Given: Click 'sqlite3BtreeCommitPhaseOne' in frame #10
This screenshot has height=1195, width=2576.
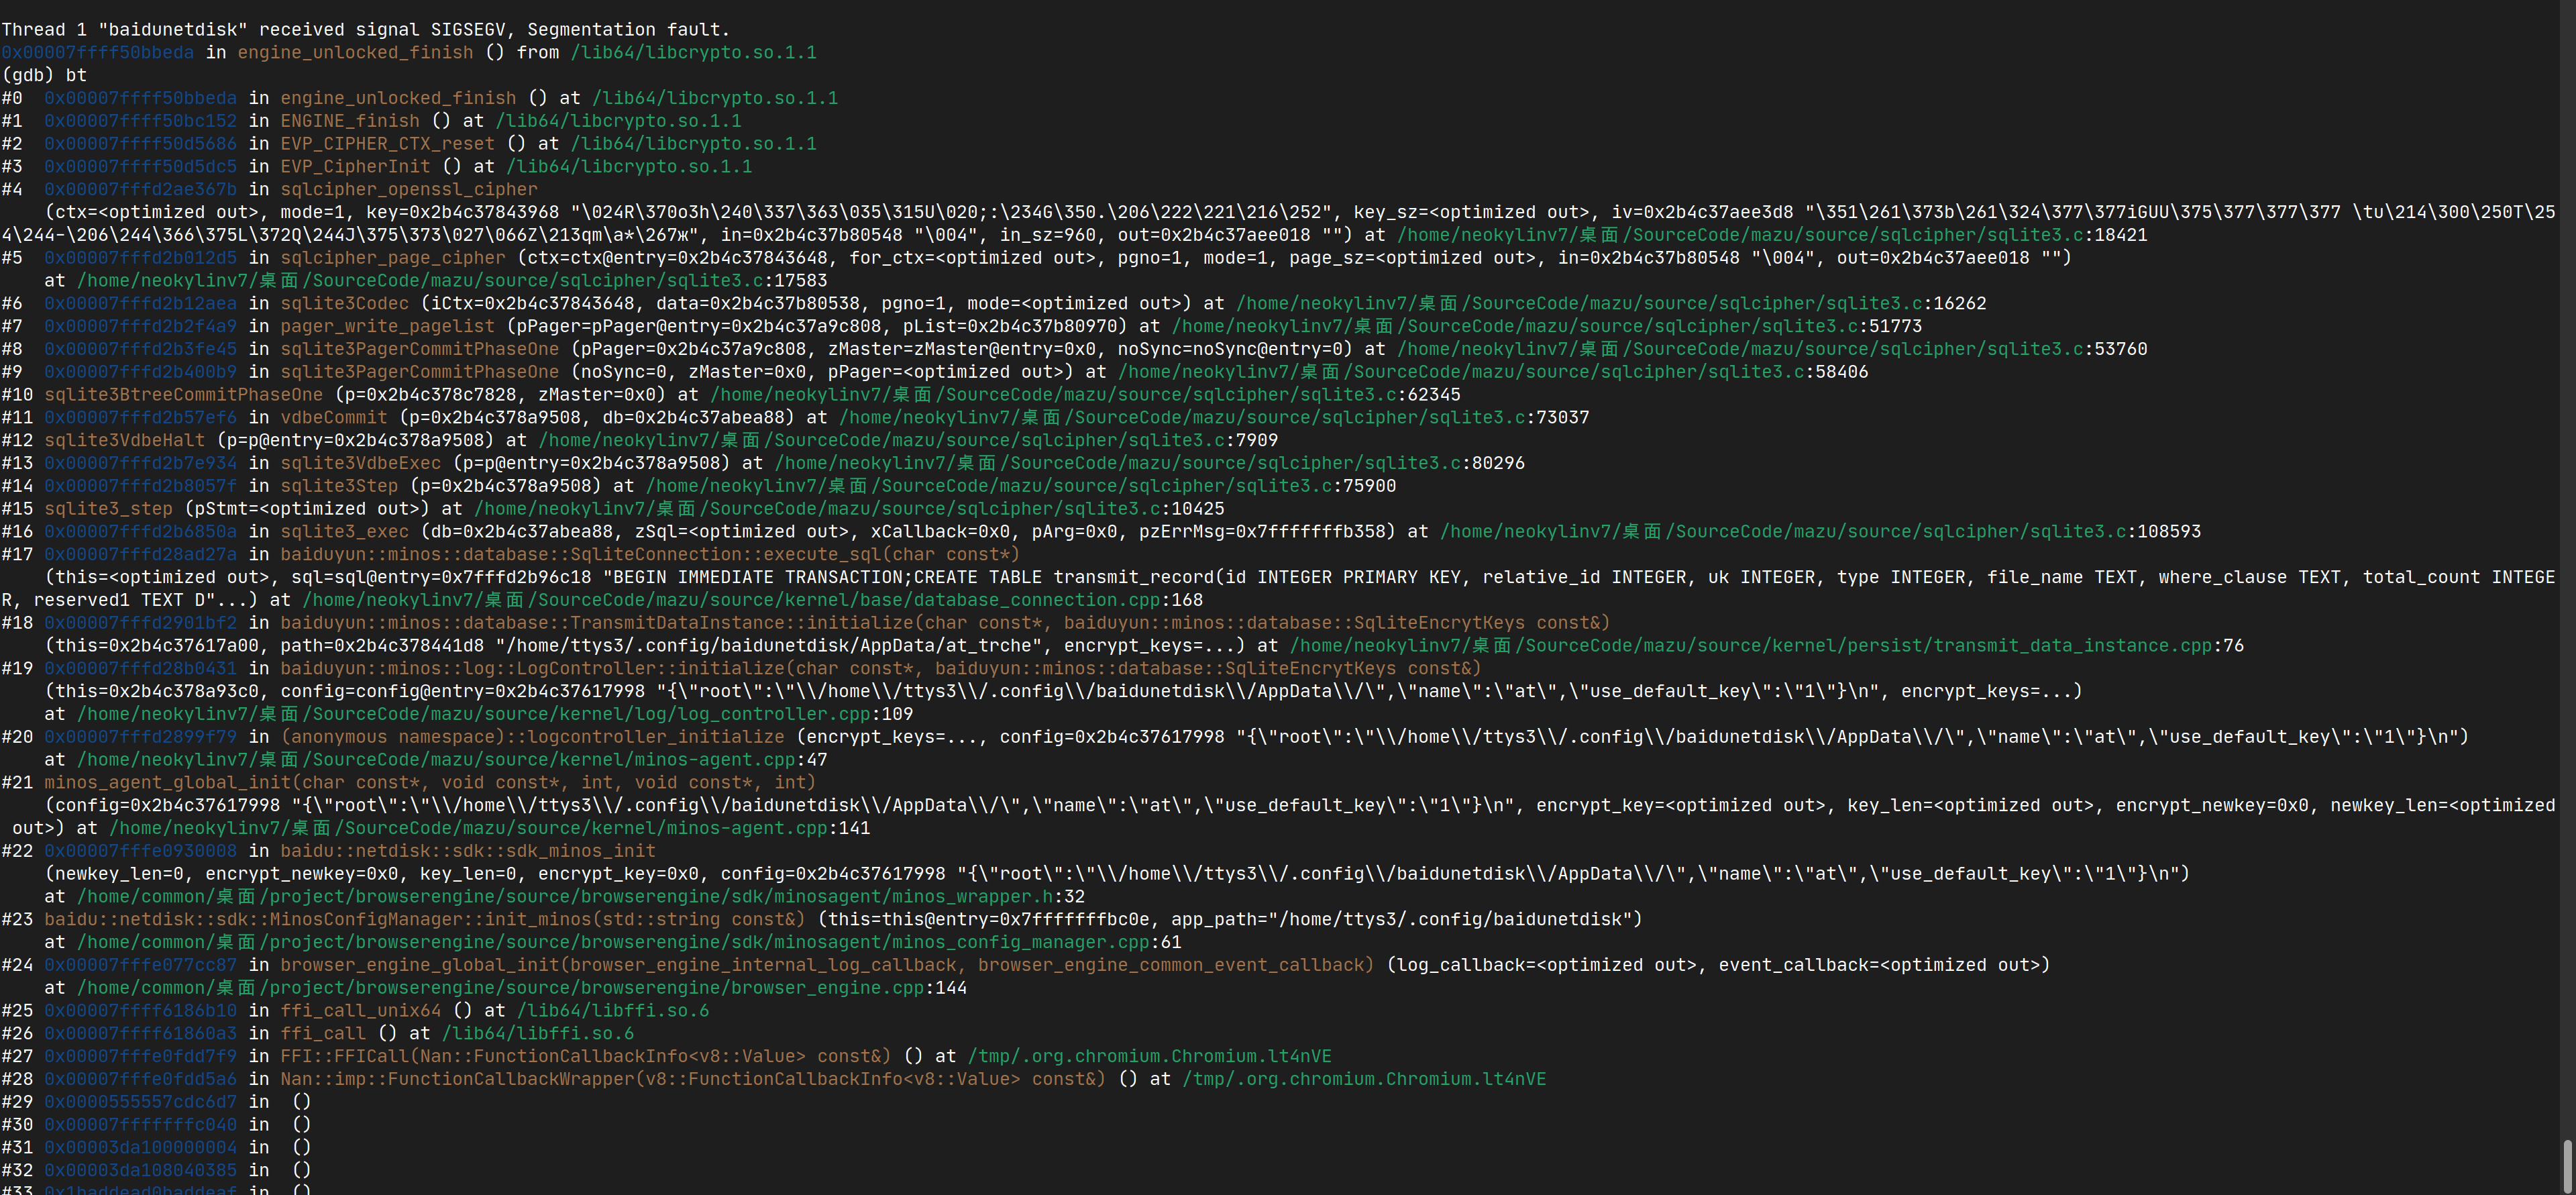Looking at the screenshot, I should [183, 395].
